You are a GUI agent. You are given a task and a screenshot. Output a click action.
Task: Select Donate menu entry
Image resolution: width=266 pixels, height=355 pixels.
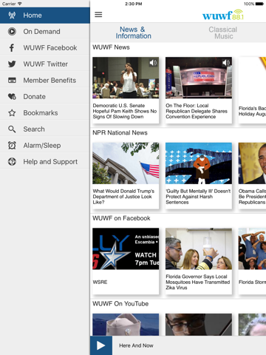pyautogui.click(x=45, y=97)
